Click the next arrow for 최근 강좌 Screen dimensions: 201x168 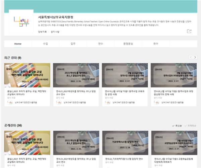tap(195, 57)
